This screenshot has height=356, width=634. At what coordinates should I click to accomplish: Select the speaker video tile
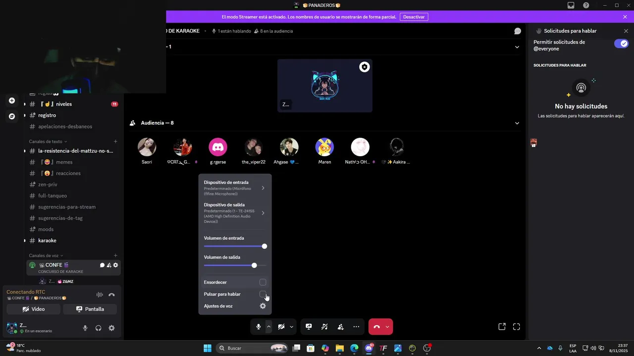tap(324, 86)
